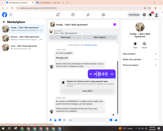Image resolution: width=163 pixels, height=131 pixels.
Task: Open the View buyer profile link
Action: point(91,45)
